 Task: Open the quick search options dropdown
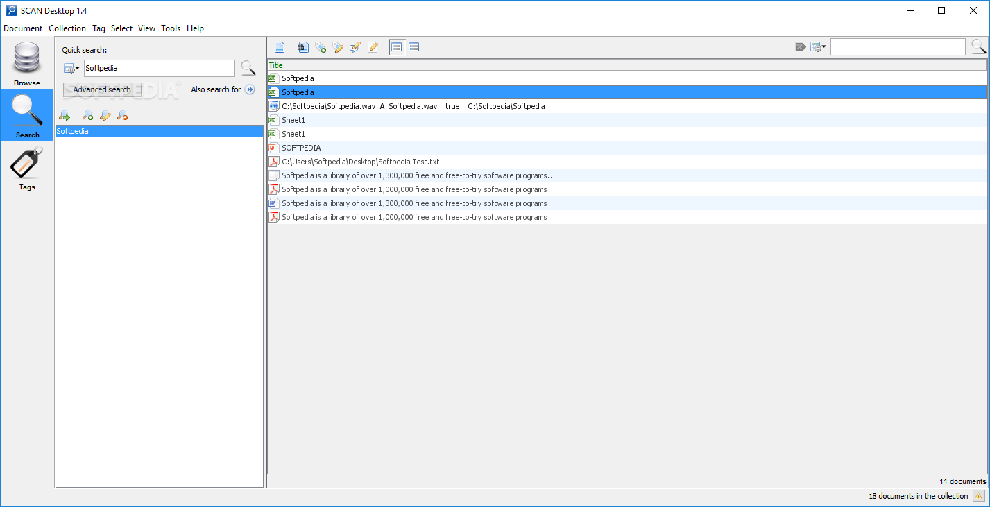(71, 68)
